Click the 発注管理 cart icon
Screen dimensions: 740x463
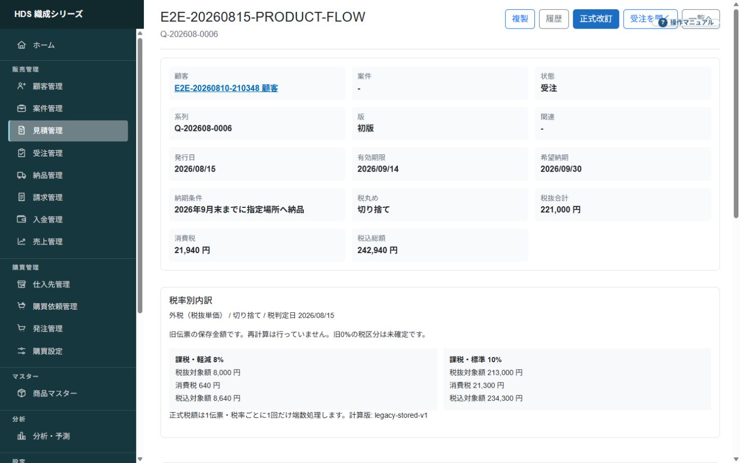(x=21, y=328)
